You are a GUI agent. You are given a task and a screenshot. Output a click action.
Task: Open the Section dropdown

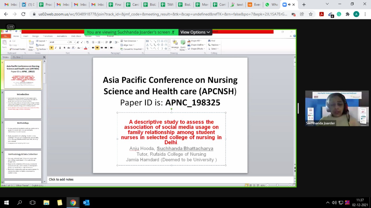click(x=41, y=49)
